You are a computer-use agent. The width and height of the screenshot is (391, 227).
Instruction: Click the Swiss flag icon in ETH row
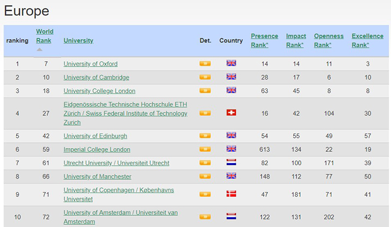tap(231, 113)
